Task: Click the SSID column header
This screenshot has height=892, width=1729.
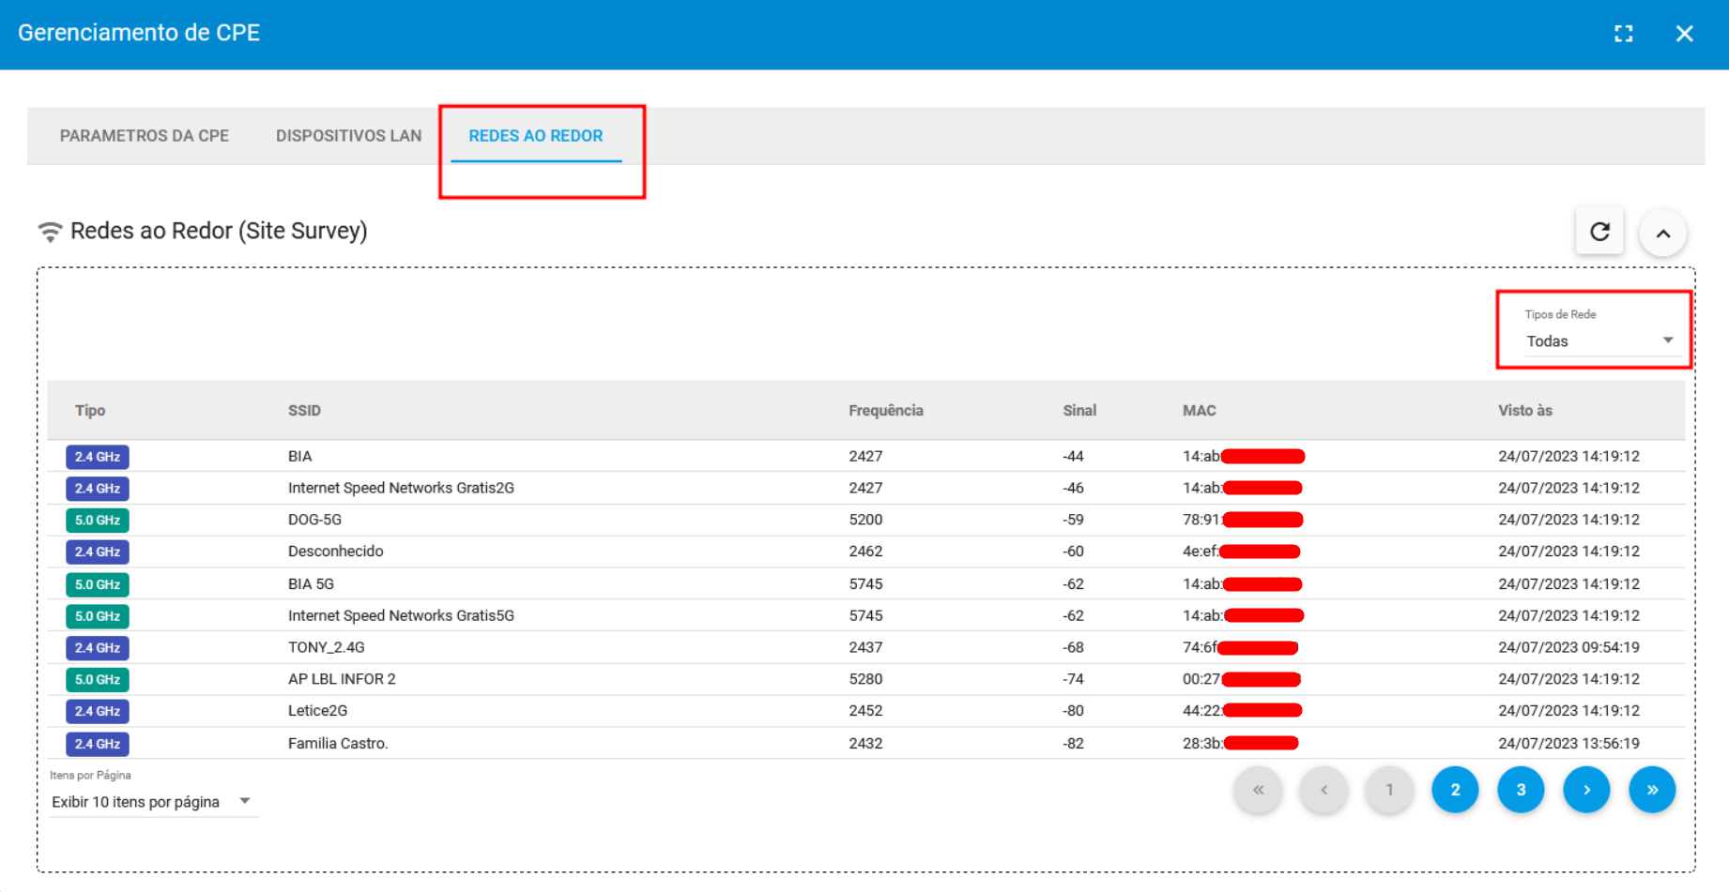Action: click(304, 411)
